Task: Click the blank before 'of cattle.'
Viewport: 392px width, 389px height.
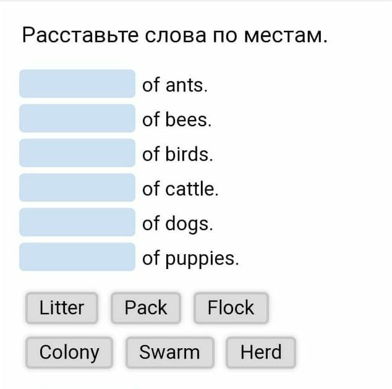Action: tap(77, 188)
